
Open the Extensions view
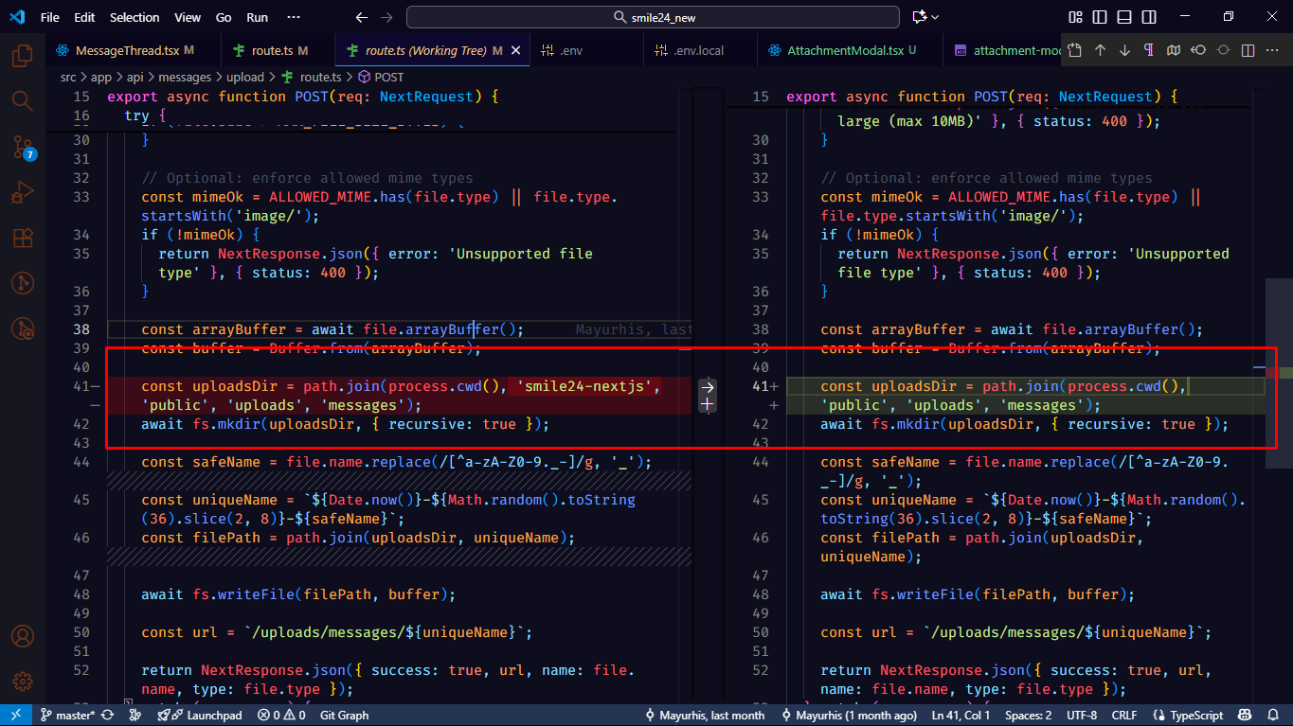[x=23, y=239]
